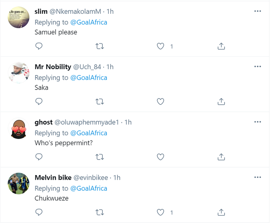The image size is (274, 223).
Task: Retweet Mr Nobility's "Saka" tweet
Action: [99, 101]
